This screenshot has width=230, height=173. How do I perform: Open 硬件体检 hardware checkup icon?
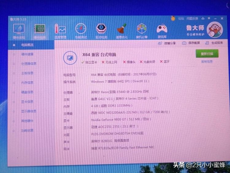(19, 29)
